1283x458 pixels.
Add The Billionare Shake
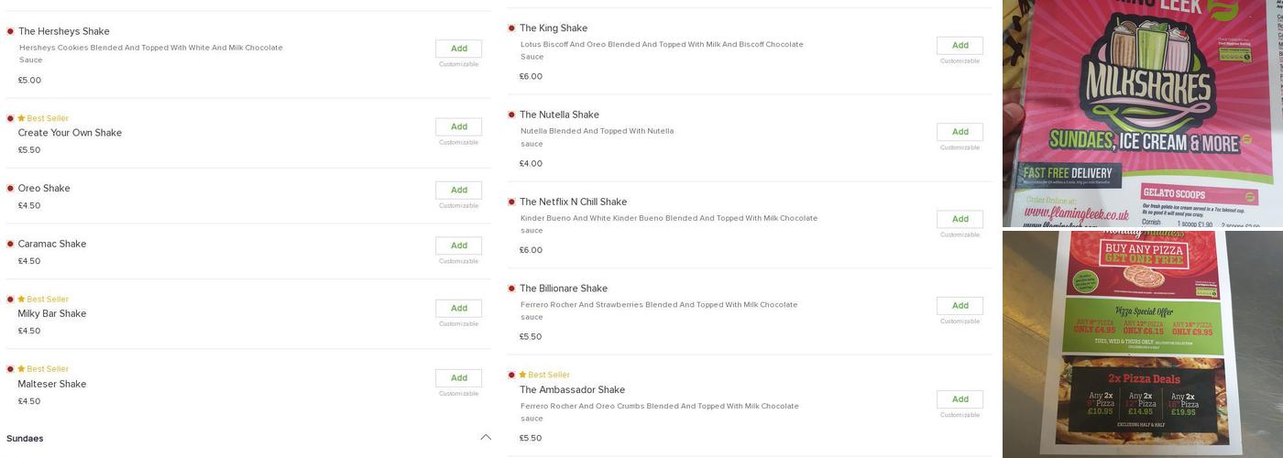point(960,306)
